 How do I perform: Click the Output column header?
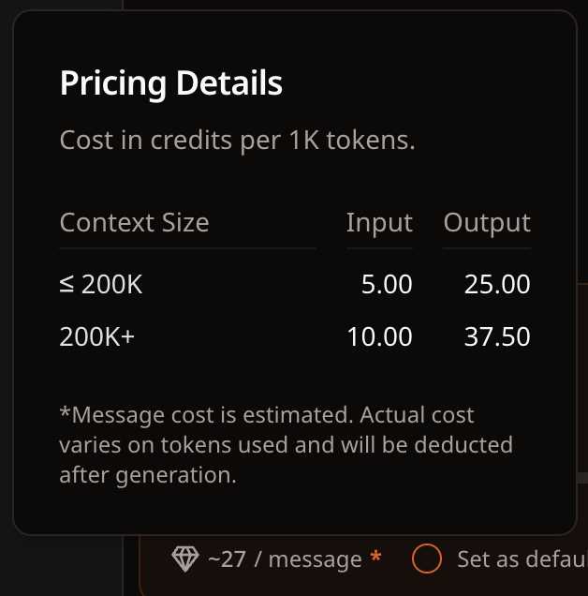(x=487, y=222)
